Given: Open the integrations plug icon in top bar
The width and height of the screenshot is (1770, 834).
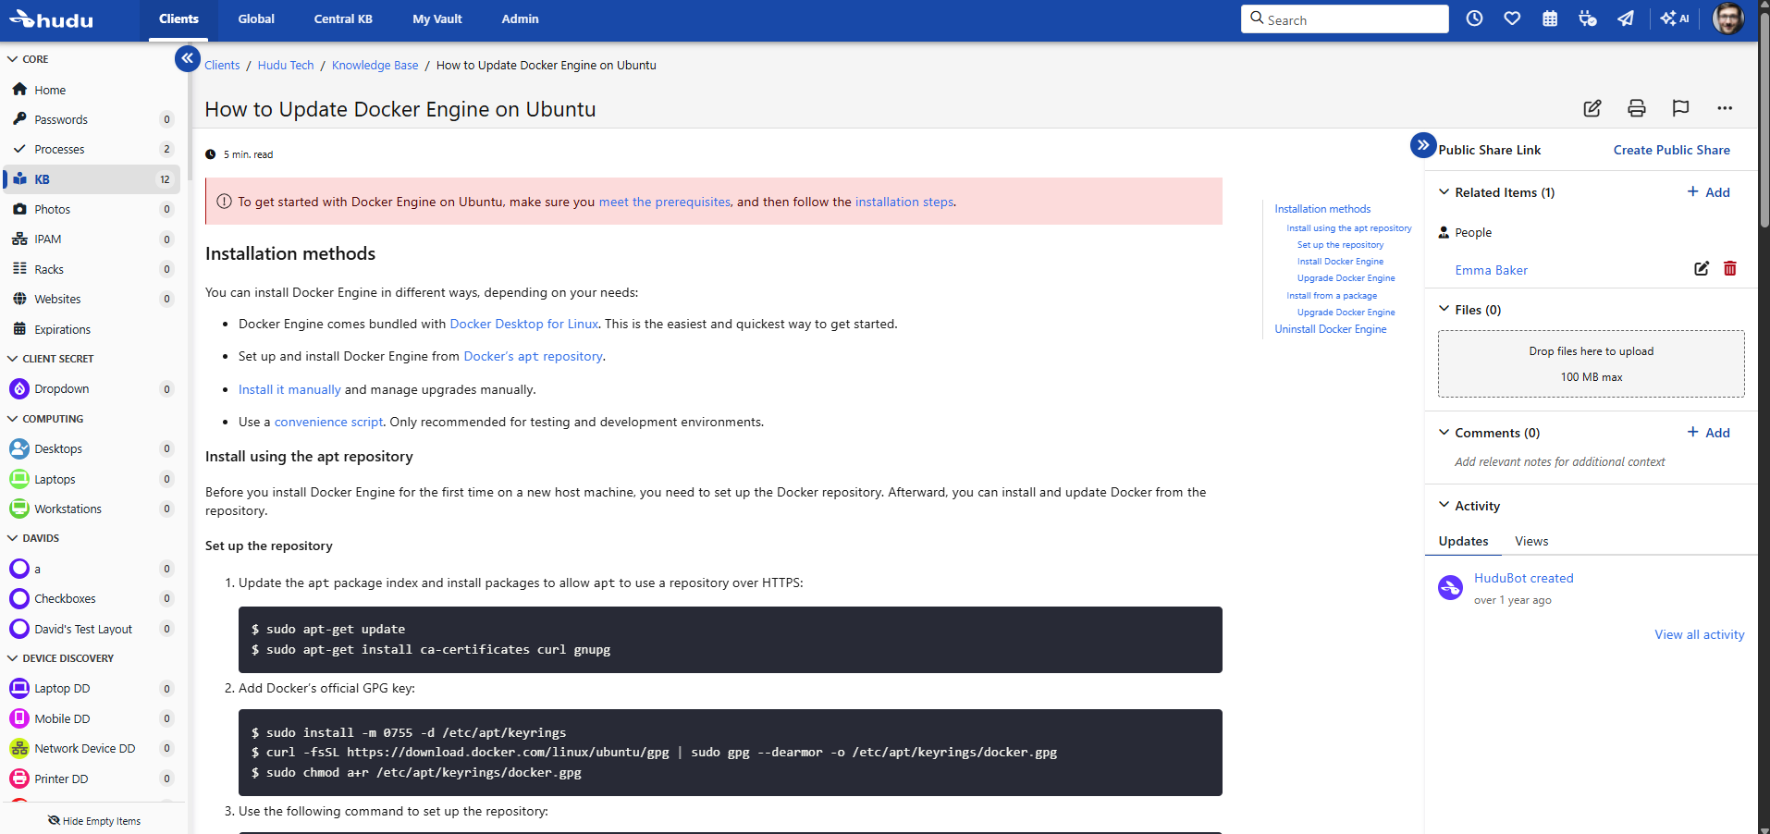Looking at the screenshot, I should point(1588,18).
